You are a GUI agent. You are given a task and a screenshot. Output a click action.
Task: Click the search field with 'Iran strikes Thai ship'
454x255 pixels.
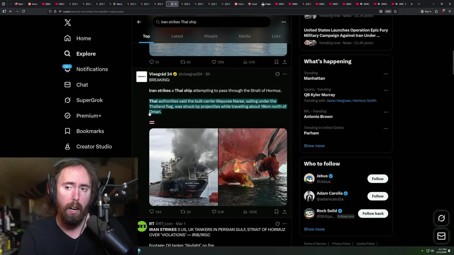click(x=212, y=22)
